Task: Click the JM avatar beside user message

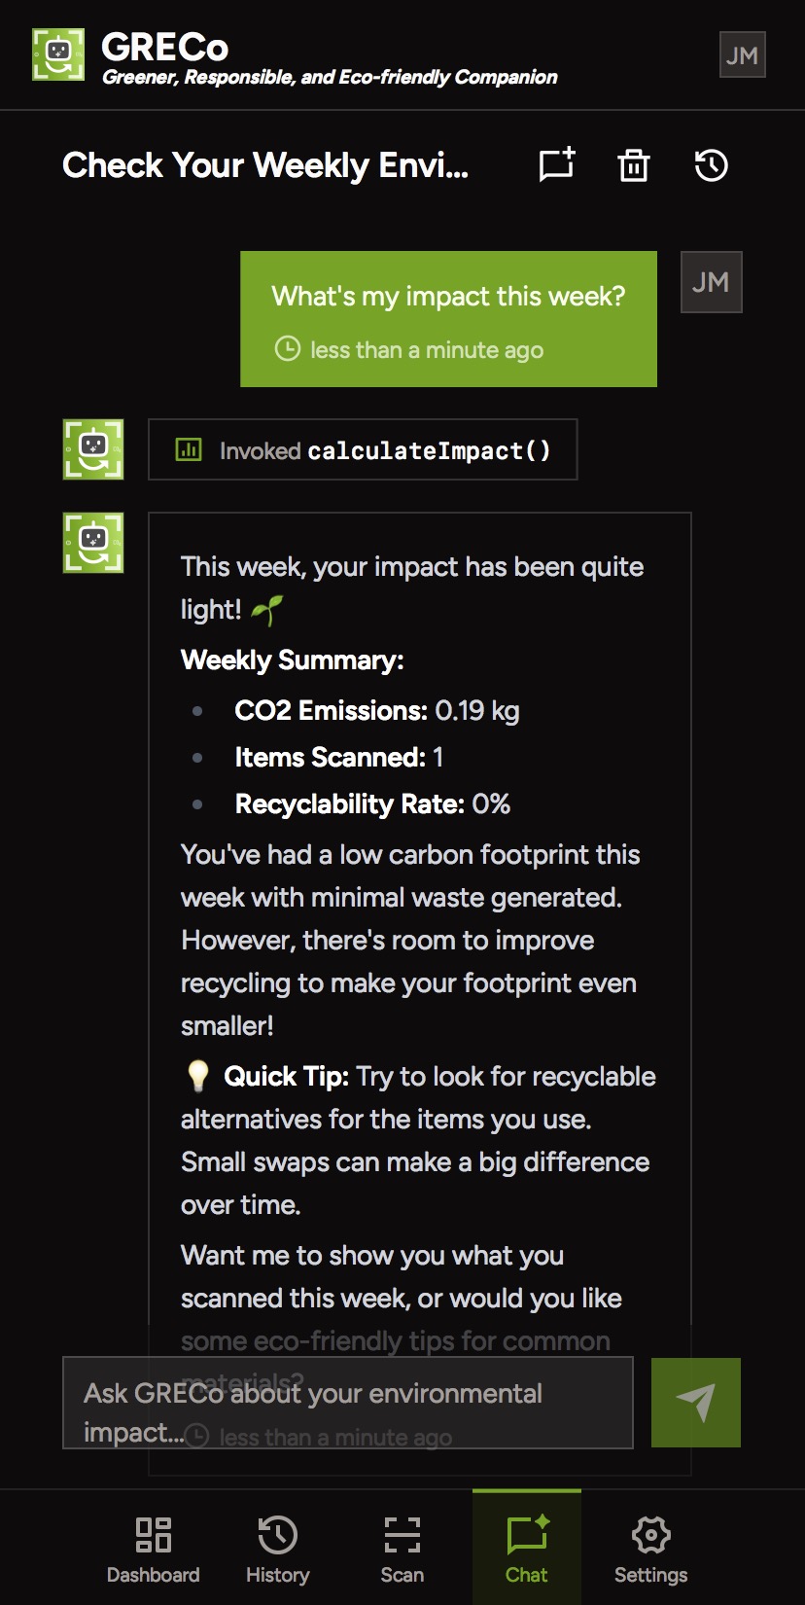Action: [711, 282]
